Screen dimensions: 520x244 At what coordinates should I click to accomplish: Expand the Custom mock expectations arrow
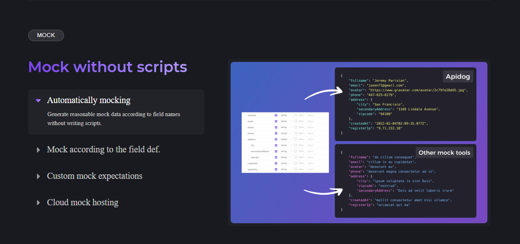pos(38,176)
